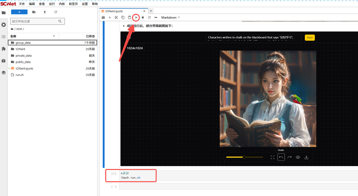Open a new tab with plus button
The width and height of the screenshot is (358, 196).
pos(151,11)
